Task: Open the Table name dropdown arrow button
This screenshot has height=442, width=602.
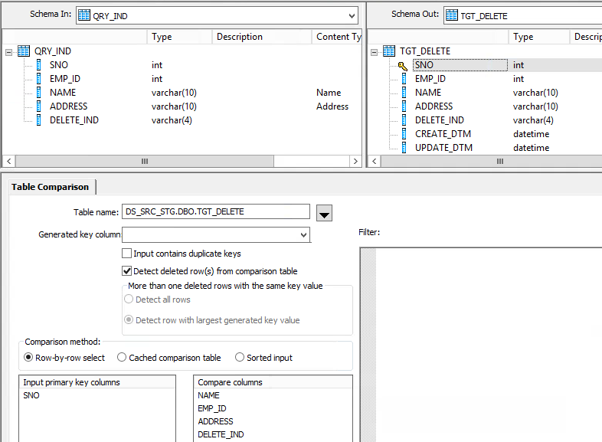Action: [x=324, y=213]
